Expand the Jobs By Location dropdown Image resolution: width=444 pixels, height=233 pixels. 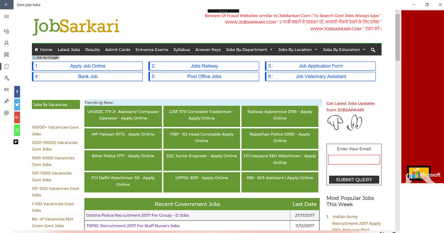point(297,50)
